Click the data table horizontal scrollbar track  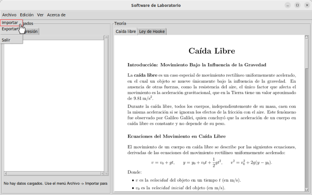tap(54, 174)
